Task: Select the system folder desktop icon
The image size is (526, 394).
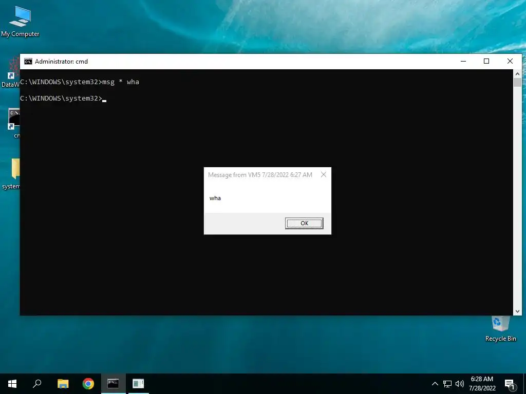Action: point(11,173)
